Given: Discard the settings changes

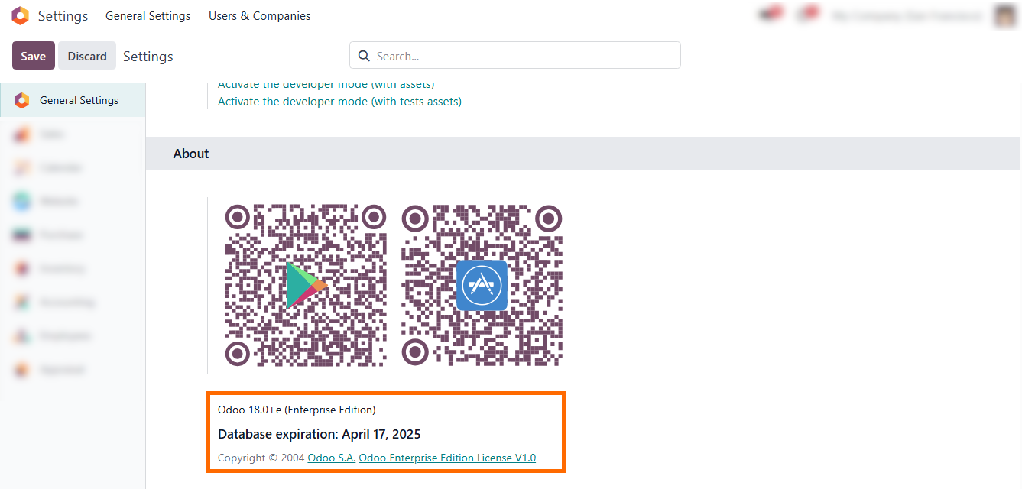Looking at the screenshot, I should point(87,56).
